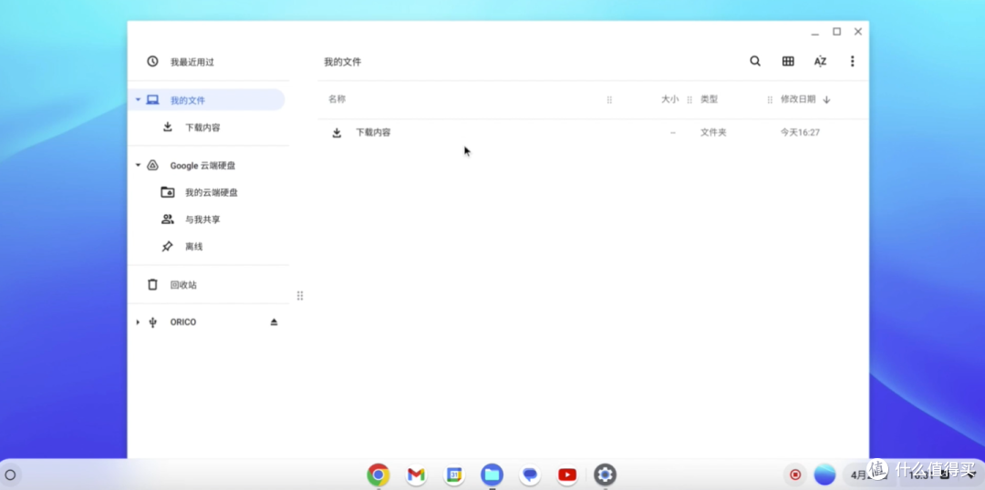985x490 pixels.
Task: Click the red screen recording stop icon
Action: pyautogui.click(x=795, y=475)
